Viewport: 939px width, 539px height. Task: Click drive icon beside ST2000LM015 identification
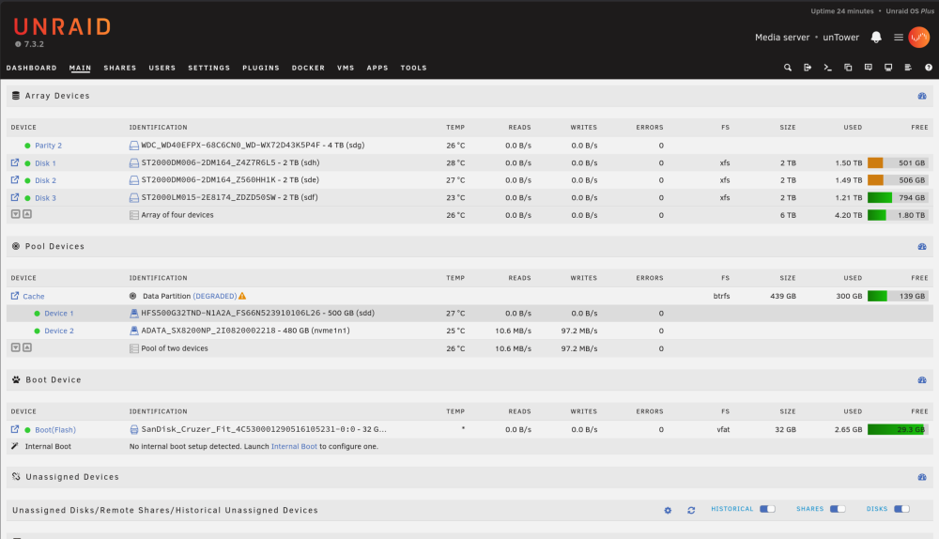[134, 197]
